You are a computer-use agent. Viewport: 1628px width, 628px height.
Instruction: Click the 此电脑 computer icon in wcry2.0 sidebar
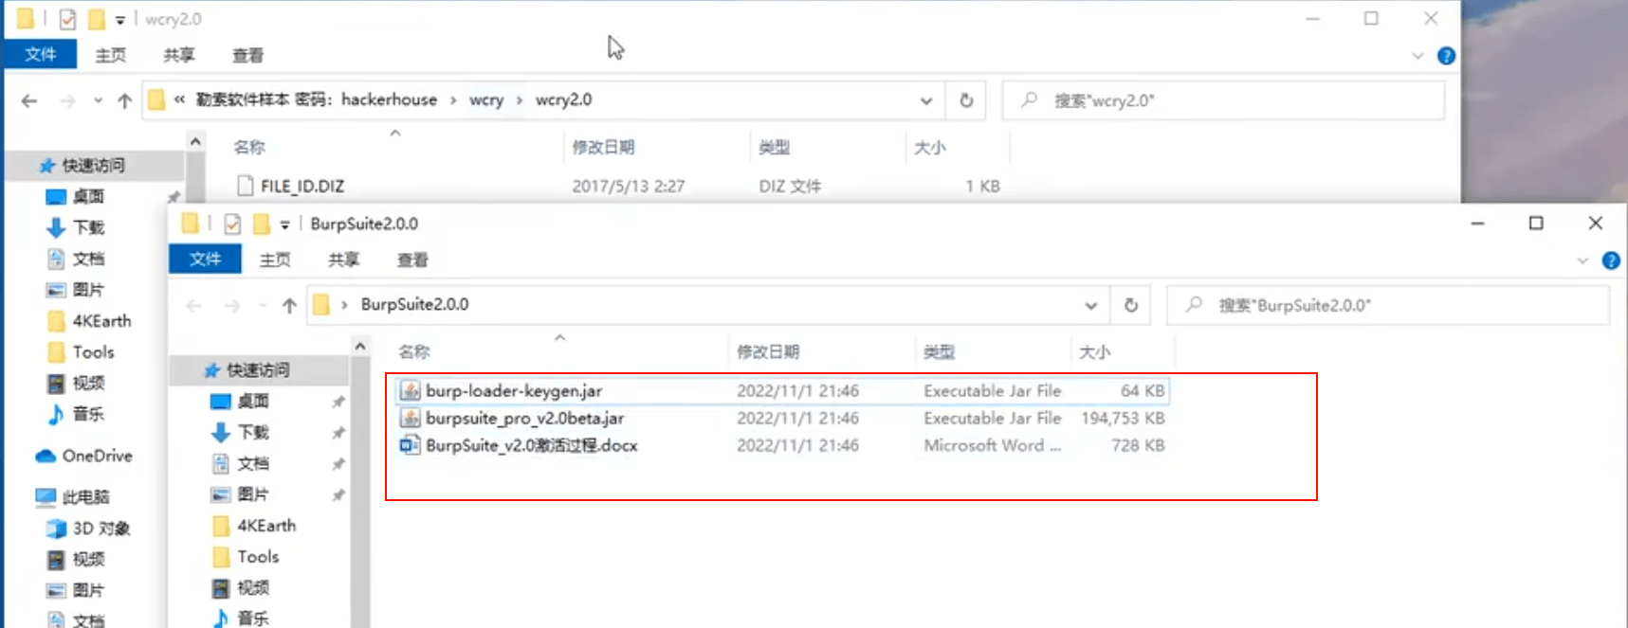[46, 496]
